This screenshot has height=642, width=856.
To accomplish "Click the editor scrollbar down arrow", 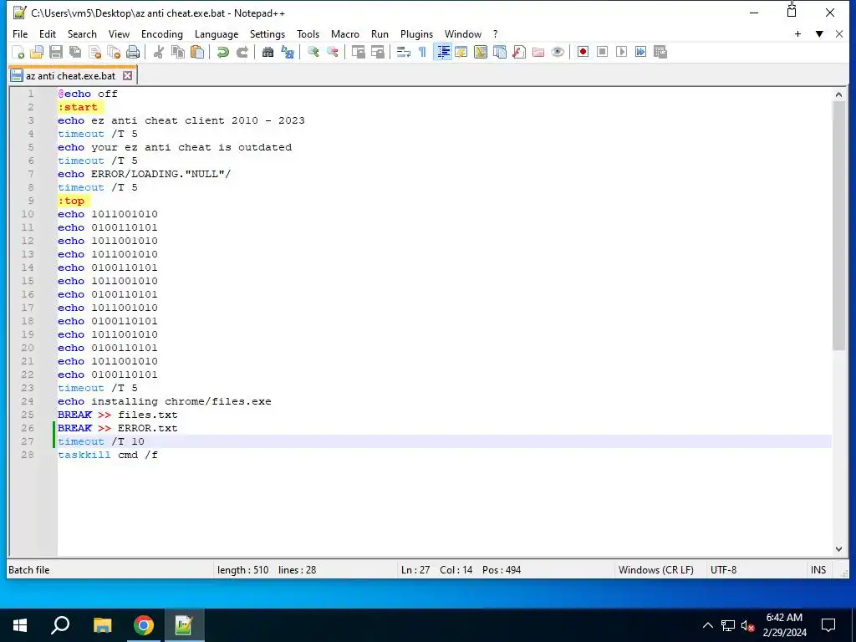I will pyautogui.click(x=838, y=549).
